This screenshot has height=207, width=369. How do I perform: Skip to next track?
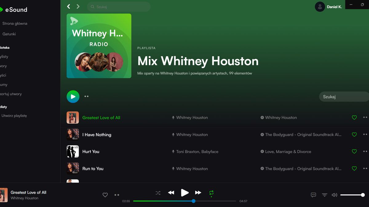(x=198, y=193)
